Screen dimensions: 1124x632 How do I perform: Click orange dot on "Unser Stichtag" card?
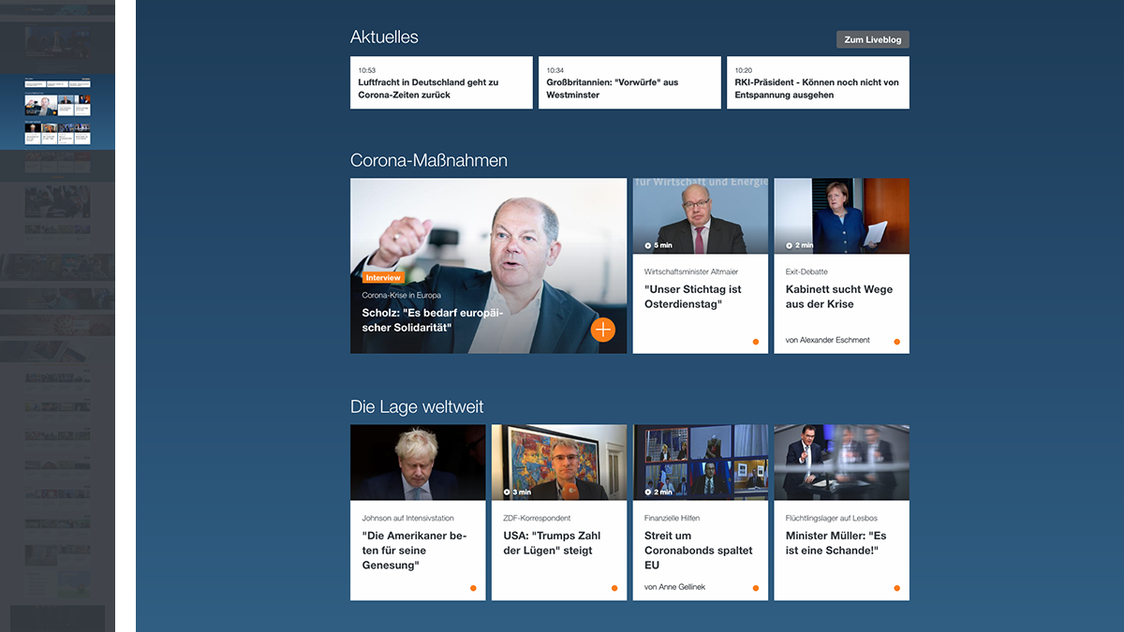tap(756, 342)
